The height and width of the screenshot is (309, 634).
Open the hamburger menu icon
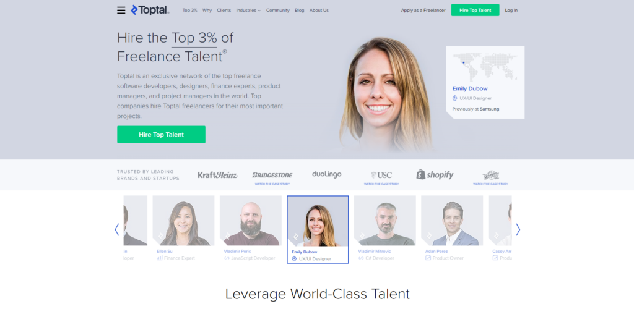coord(121,10)
